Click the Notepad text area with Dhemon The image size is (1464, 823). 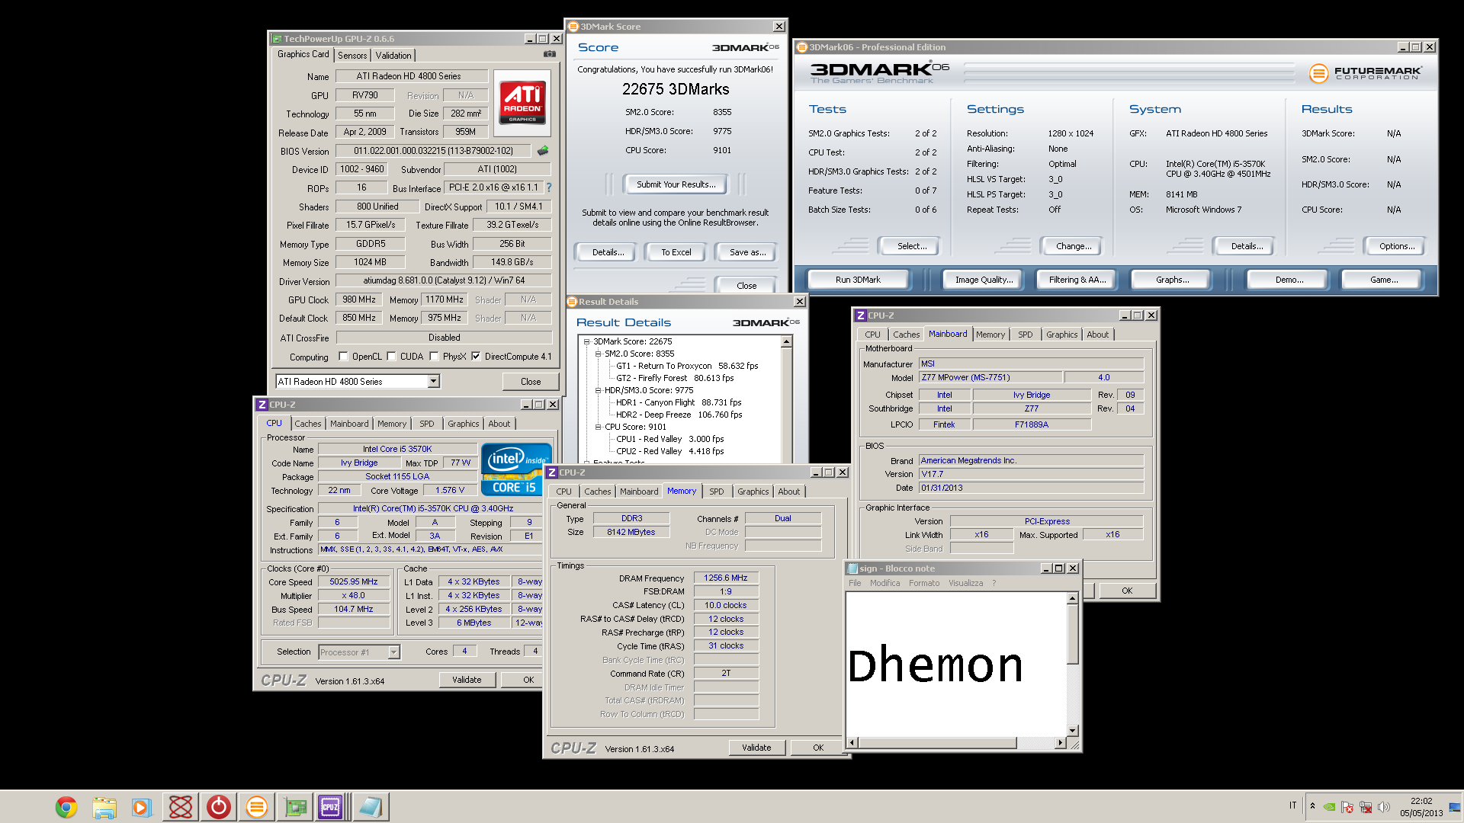pyautogui.click(x=956, y=664)
